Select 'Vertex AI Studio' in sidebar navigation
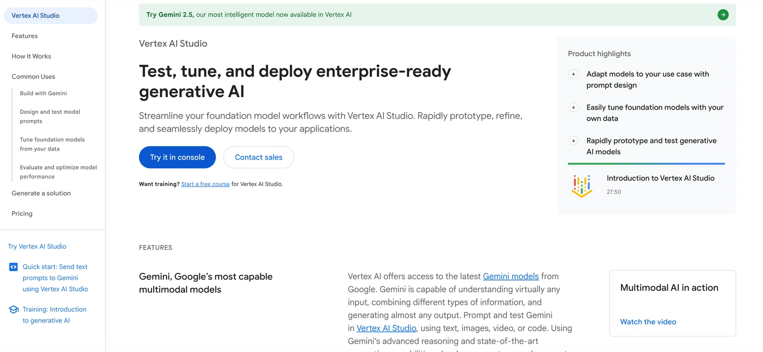The height and width of the screenshot is (352, 763). [36, 16]
